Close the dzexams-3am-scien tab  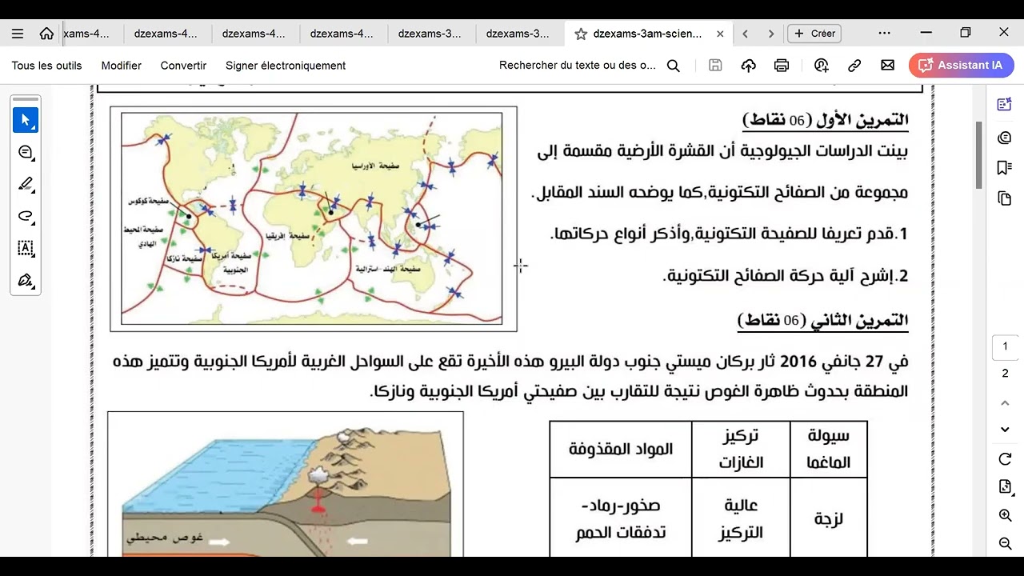[x=720, y=34]
